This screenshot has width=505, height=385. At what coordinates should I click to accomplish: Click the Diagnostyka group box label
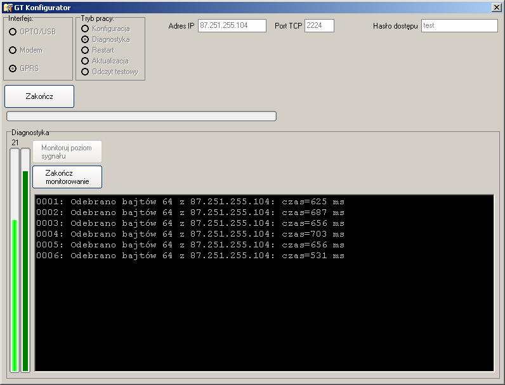(30, 133)
